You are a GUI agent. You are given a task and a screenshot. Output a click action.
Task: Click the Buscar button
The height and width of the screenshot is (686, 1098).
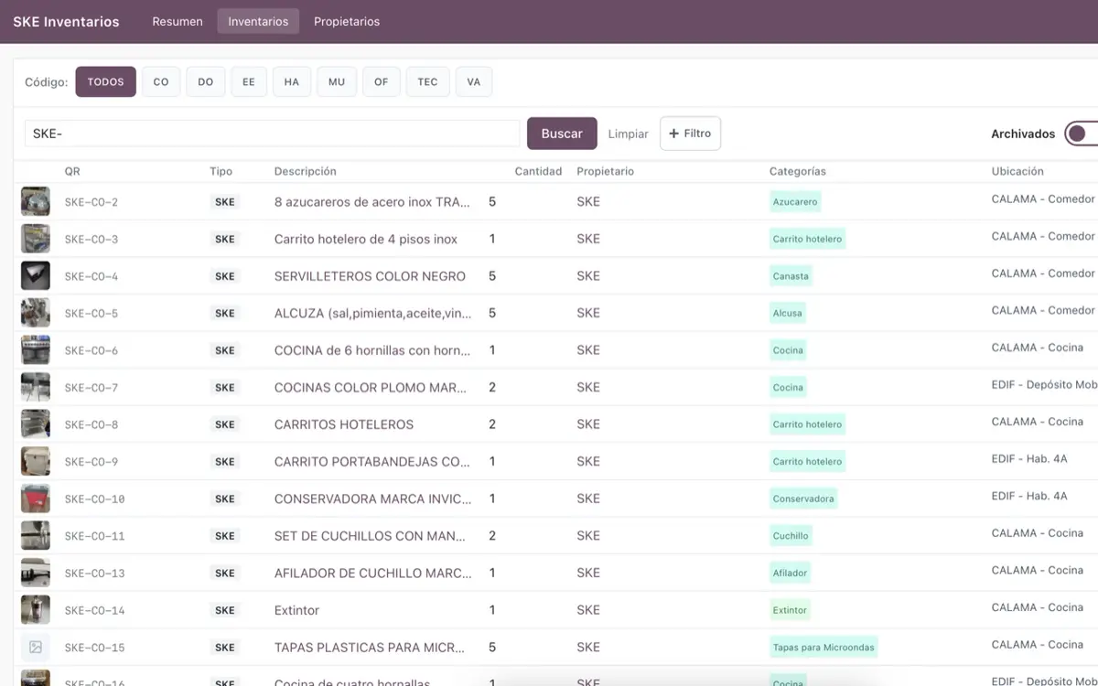tap(562, 134)
